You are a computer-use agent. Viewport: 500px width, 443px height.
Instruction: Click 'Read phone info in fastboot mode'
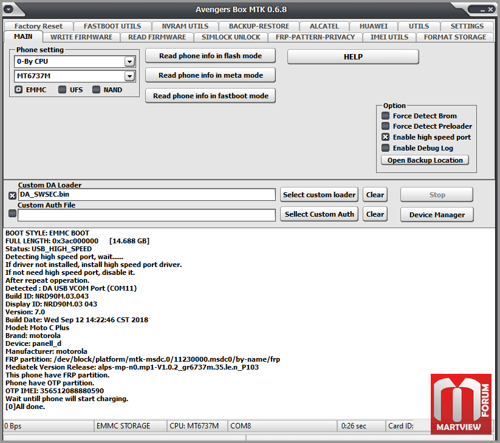tap(210, 96)
